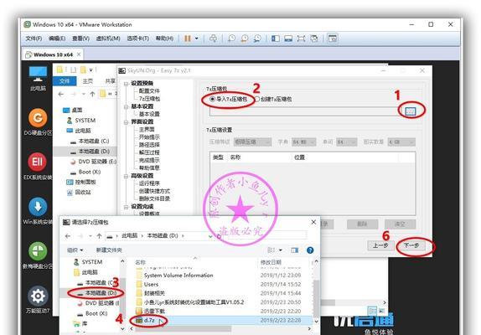Toggle the preview pane icon in file dialog

295,250
